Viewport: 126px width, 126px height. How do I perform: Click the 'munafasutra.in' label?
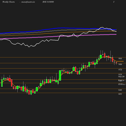coord(28,2)
